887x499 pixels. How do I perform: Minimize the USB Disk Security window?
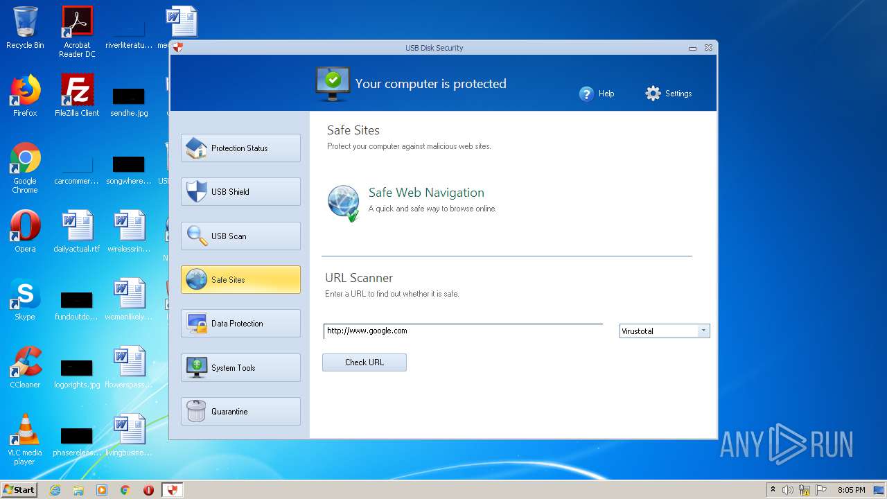pos(692,48)
